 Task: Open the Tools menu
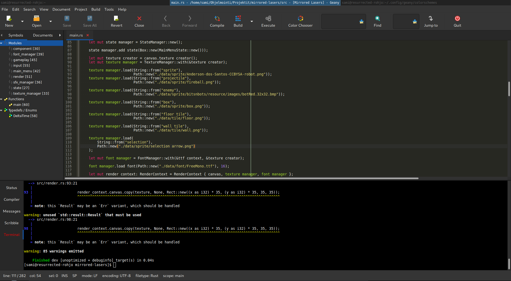pos(109,9)
